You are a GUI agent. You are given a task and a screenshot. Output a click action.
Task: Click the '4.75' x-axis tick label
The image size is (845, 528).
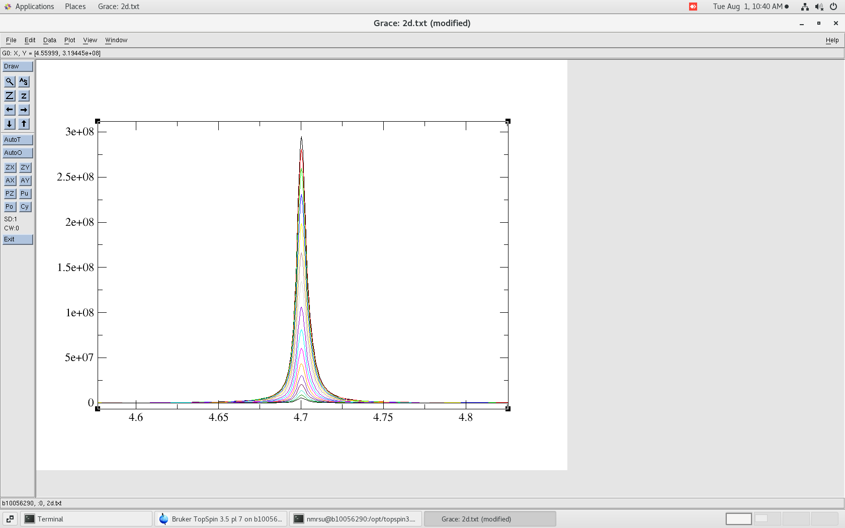pos(383,417)
